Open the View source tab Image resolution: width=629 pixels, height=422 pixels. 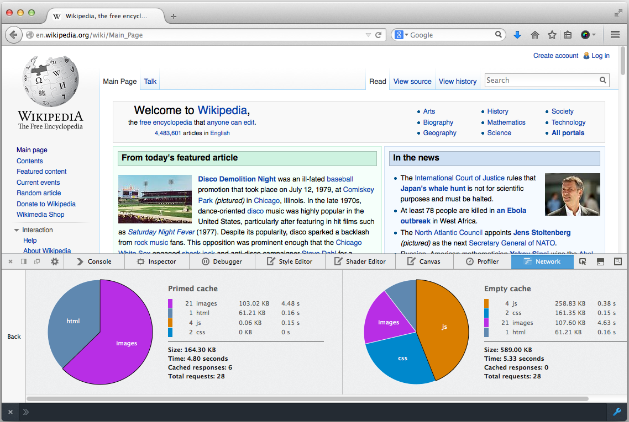(x=412, y=81)
